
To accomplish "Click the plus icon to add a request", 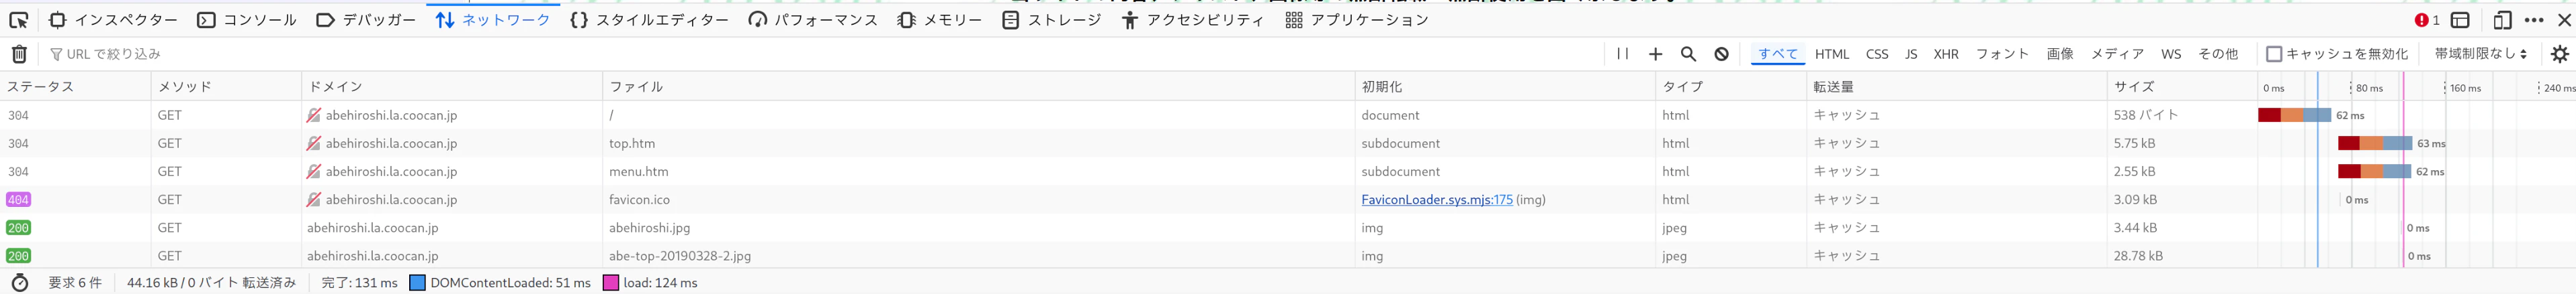I will pos(1655,54).
